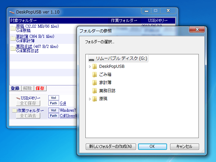
Task: Click the ごみ箱 folder icon in tree
Action: (x=94, y=75)
